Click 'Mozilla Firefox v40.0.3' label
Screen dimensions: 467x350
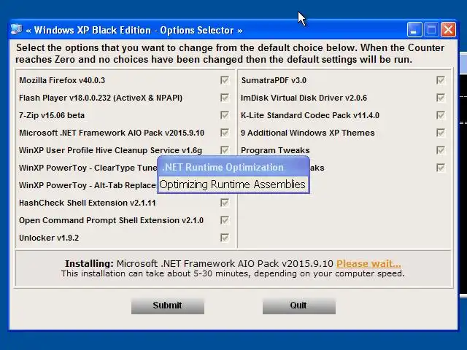[62, 80]
